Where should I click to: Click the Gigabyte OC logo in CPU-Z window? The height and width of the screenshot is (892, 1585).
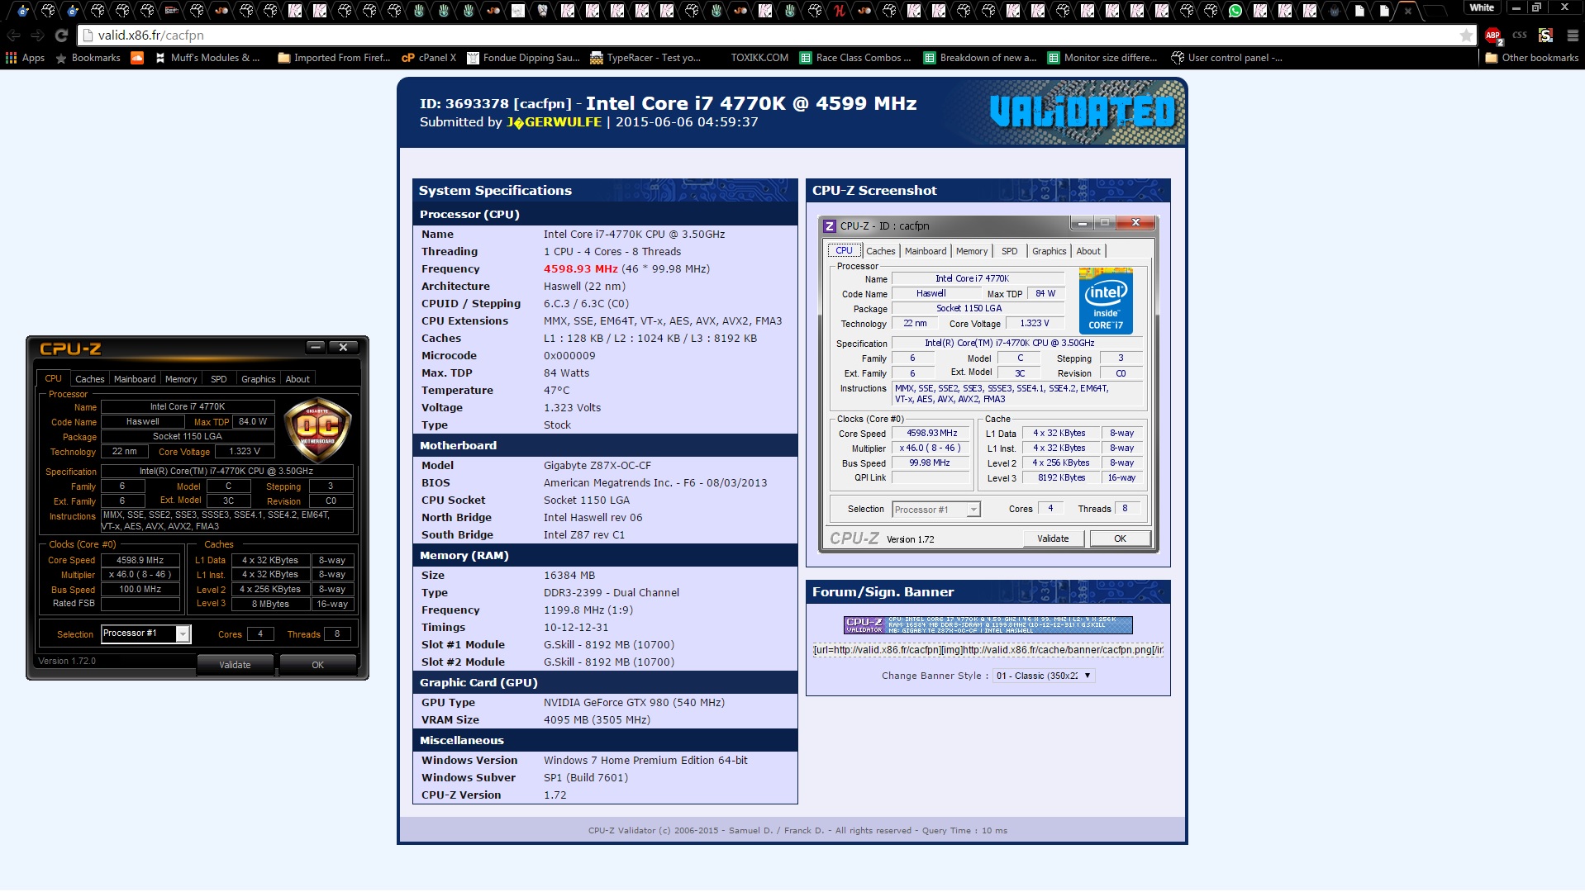pyautogui.click(x=317, y=429)
